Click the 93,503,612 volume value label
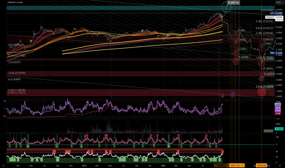 (268, 131)
